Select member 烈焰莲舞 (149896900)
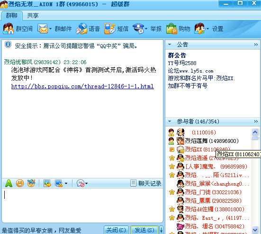 click(209, 141)
